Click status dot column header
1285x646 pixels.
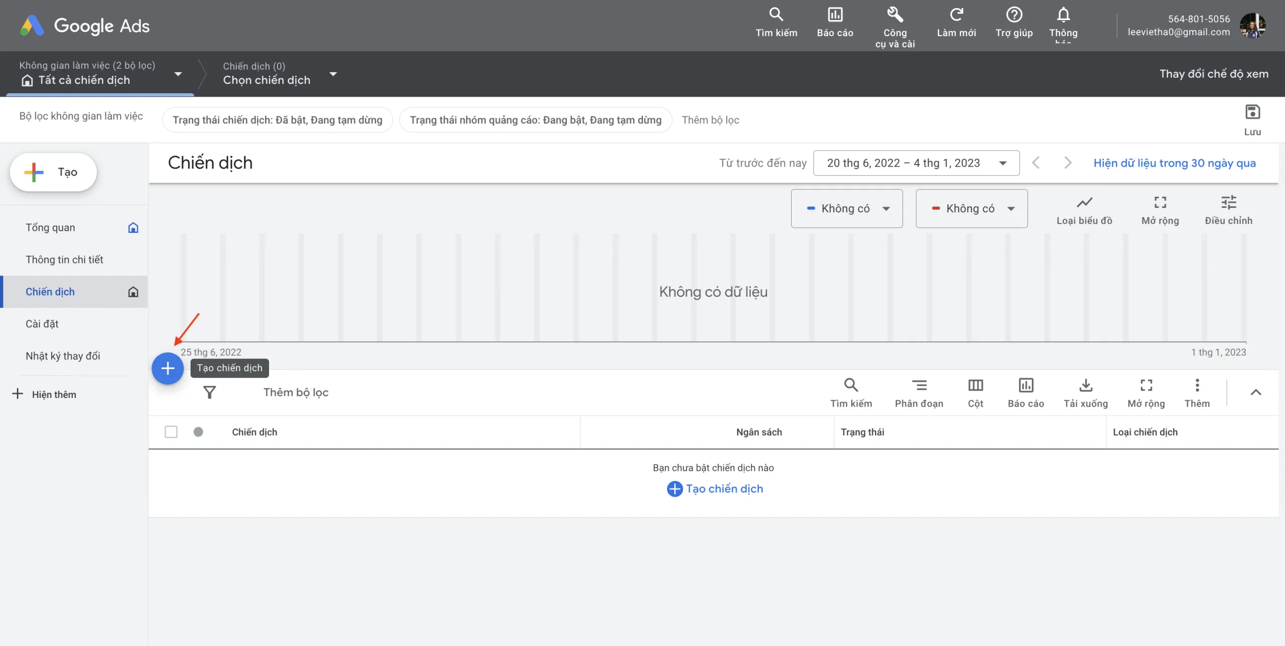click(x=198, y=432)
